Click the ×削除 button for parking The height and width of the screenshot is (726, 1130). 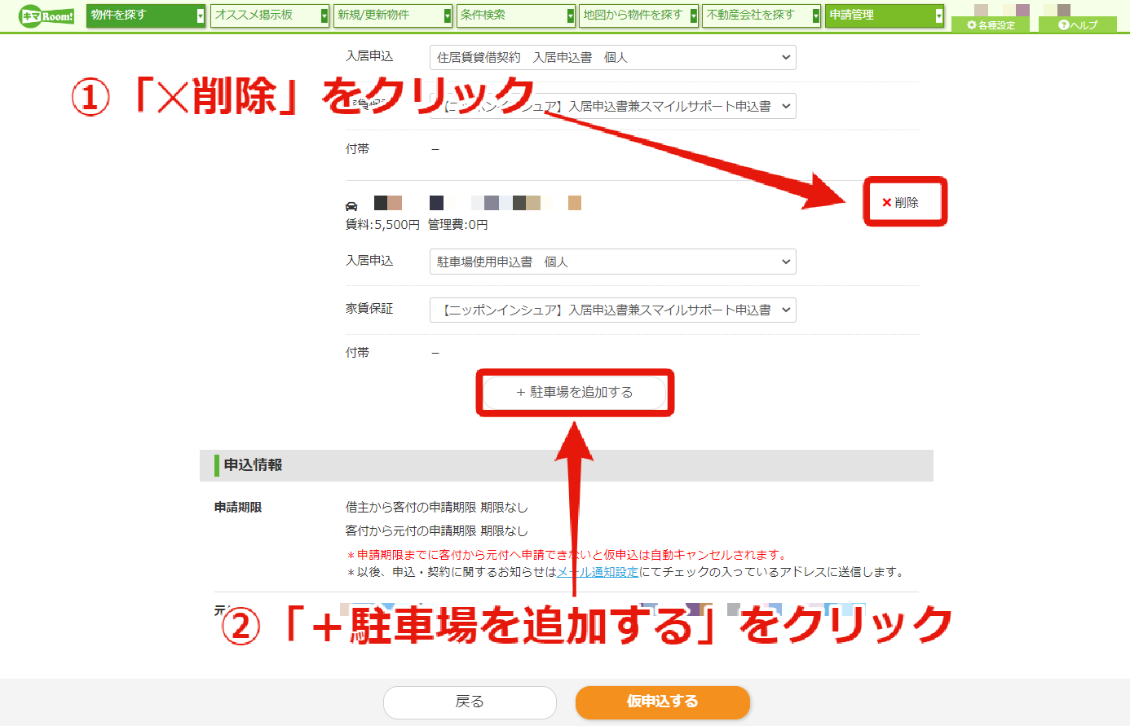tap(901, 202)
